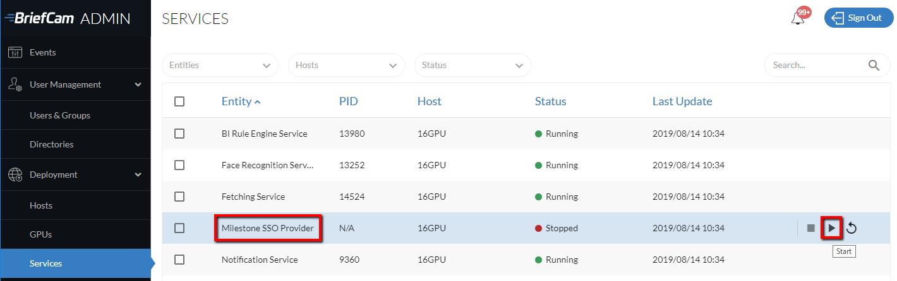Image resolution: width=897 pixels, height=281 pixels.
Task: Stop the Milestone SSO Provider service
Action: click(811, 228)
